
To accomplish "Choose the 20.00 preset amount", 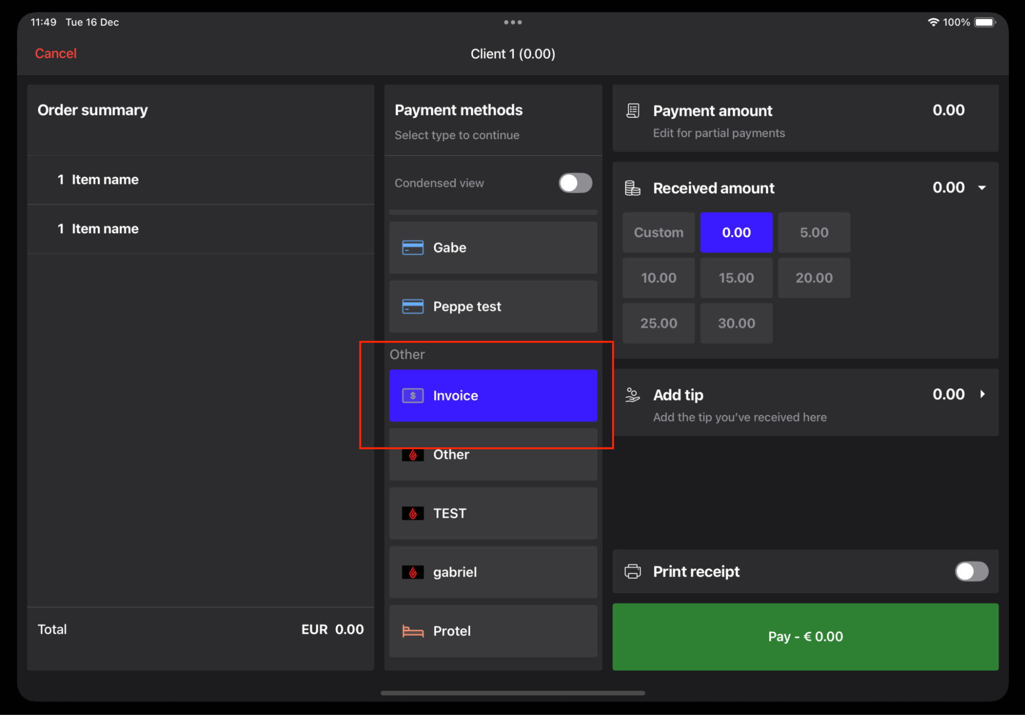I will pos(814,278).
